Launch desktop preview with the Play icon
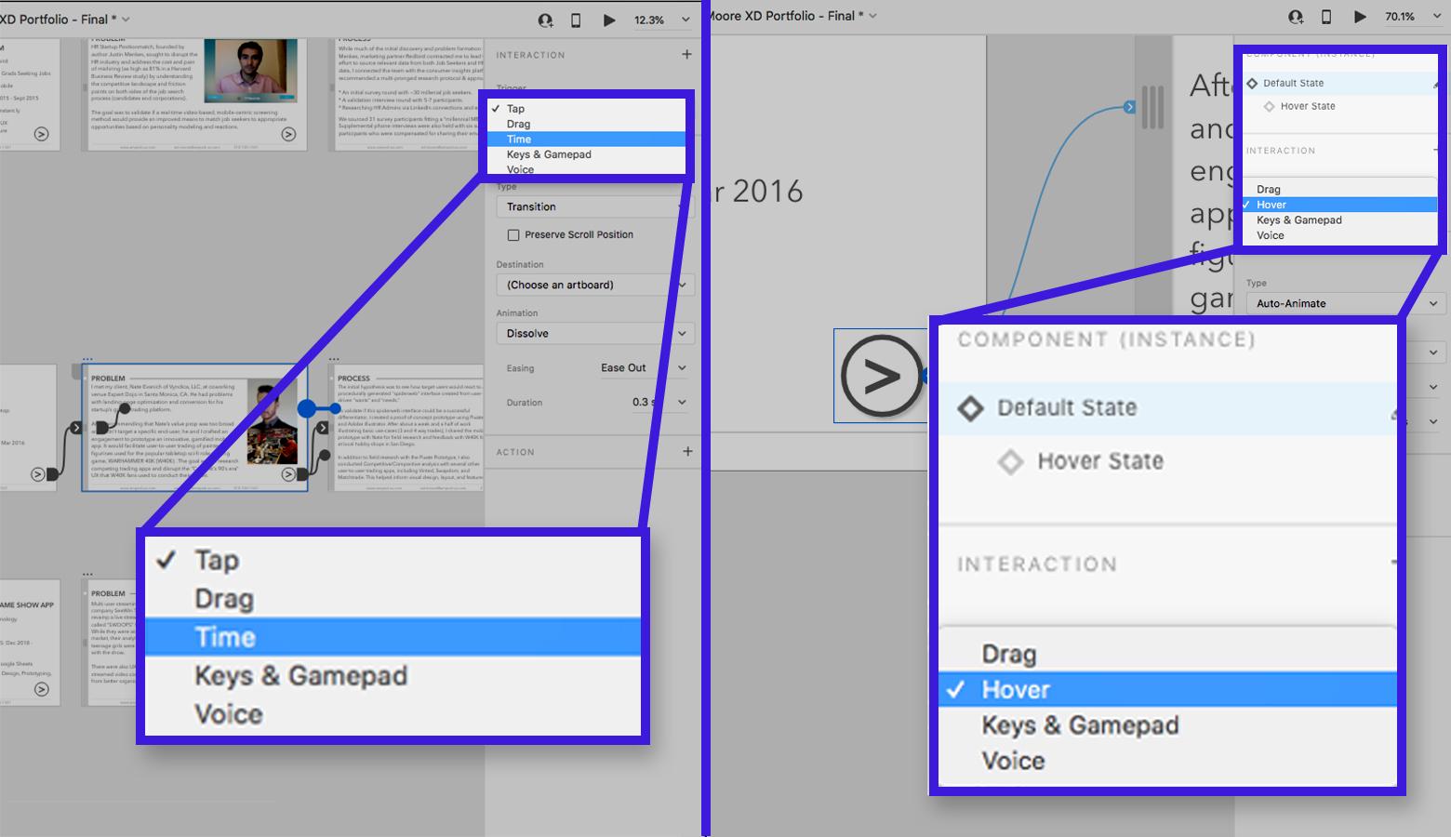The width and height of the screenshot is (1451, 837). pos(609,20)
